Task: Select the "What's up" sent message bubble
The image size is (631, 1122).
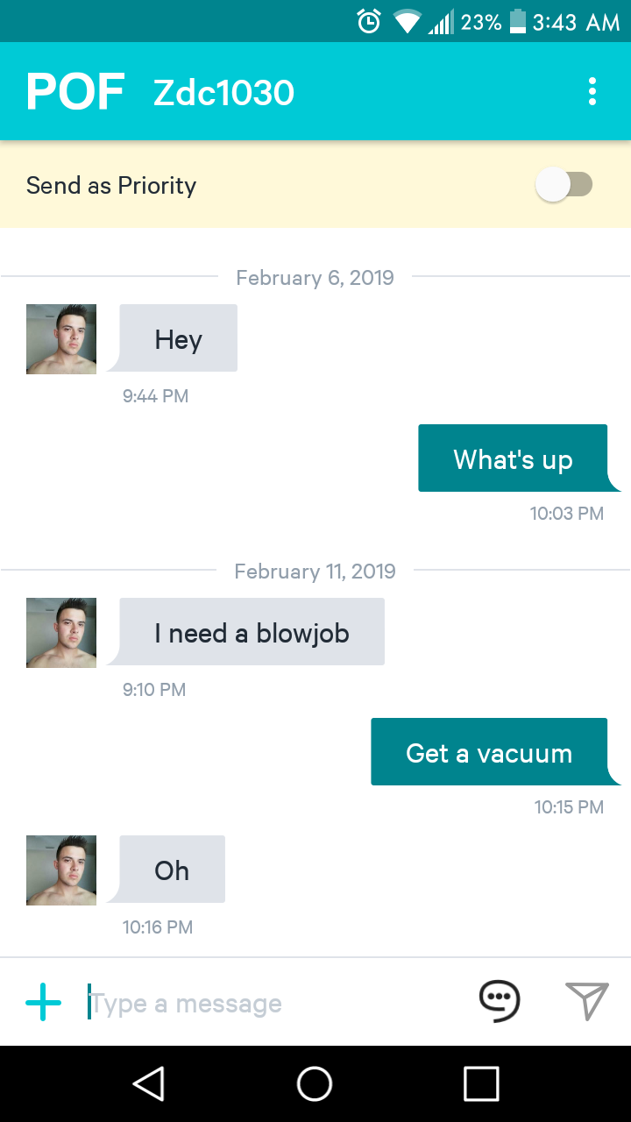Action: (514, 458)
